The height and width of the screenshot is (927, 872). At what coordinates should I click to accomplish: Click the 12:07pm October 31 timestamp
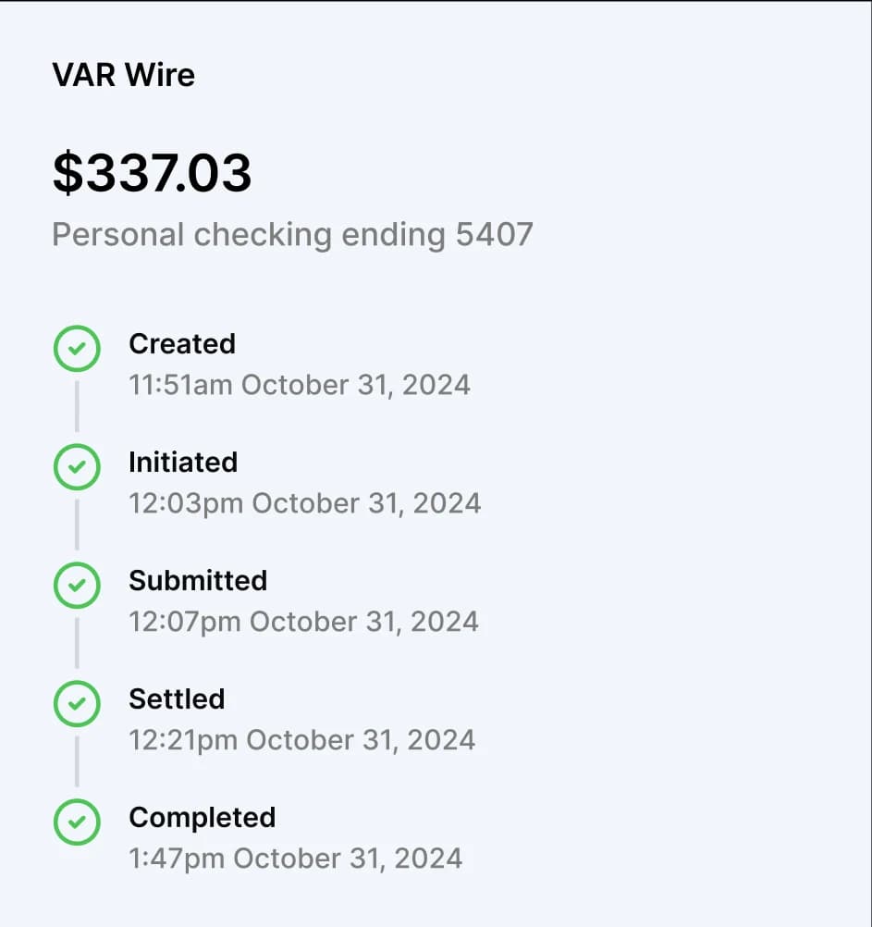tap(304, 621)
